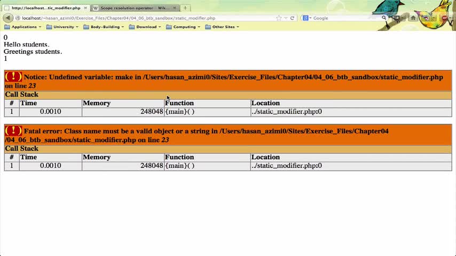The height and width of the screenshot is (256, 456).
Task: Go back with the browser back arrow
Action: coord(8,18)
